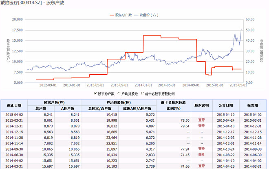The width and height of the screenshot is (269, 169).
Task: Click the 60.00 right axis label
Action: point(250,20)
